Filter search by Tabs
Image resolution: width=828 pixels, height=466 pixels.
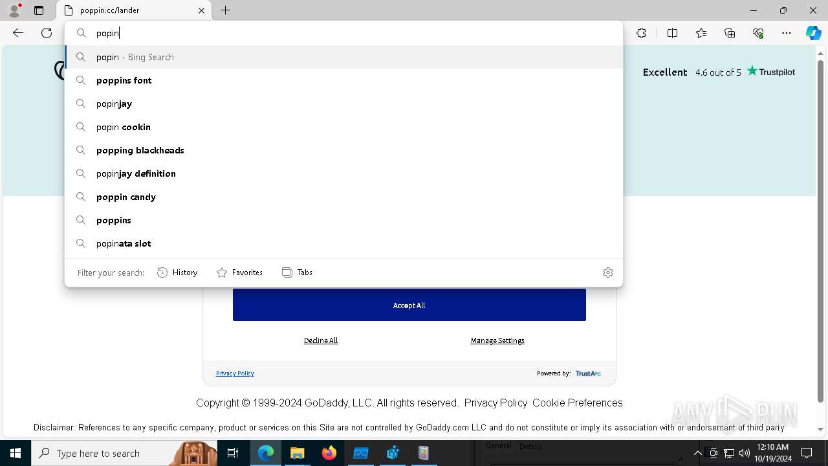coord(298,272)
